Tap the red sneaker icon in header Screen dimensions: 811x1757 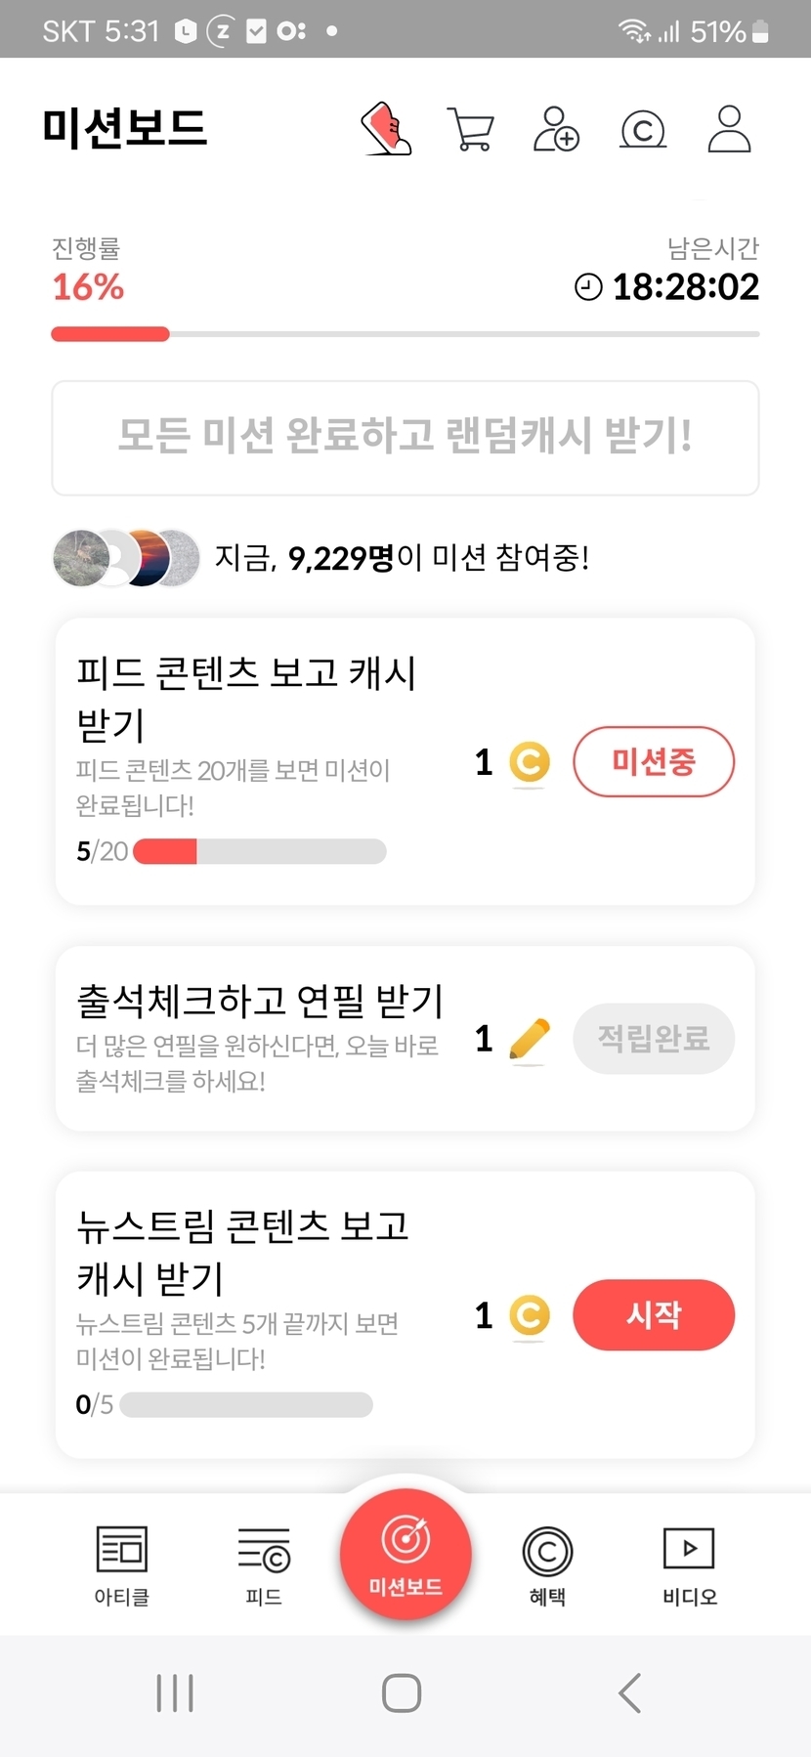click(387, 129)
